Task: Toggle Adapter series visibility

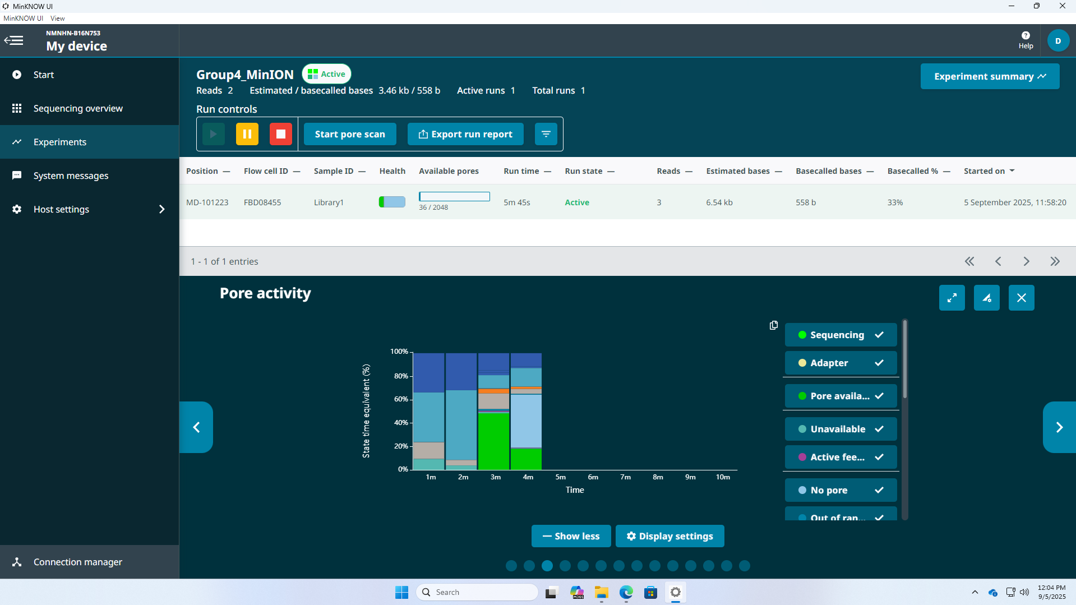Action: tap(841, 363)
